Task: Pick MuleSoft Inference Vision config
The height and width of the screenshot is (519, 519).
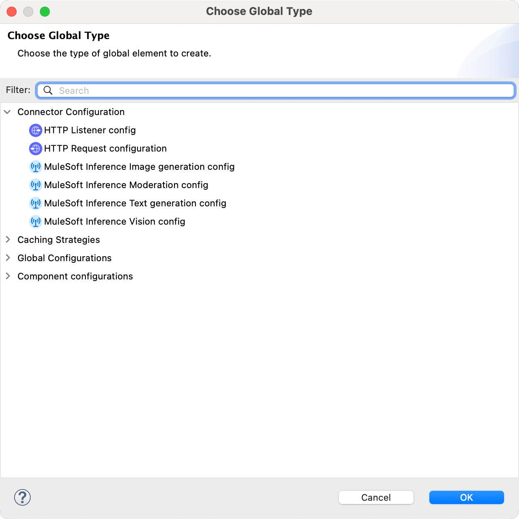Action: [x=115, y=222]
